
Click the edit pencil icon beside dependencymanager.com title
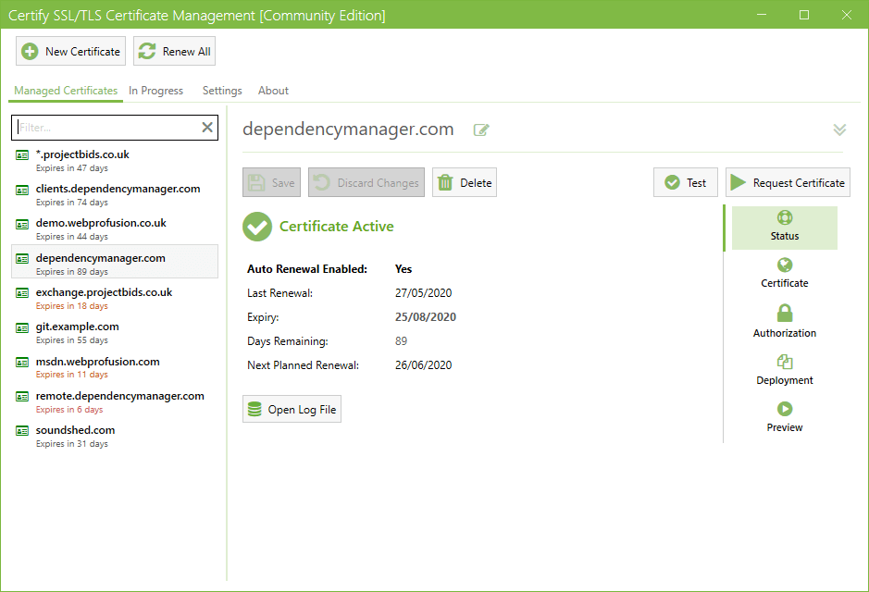click(x=481, y=130)
